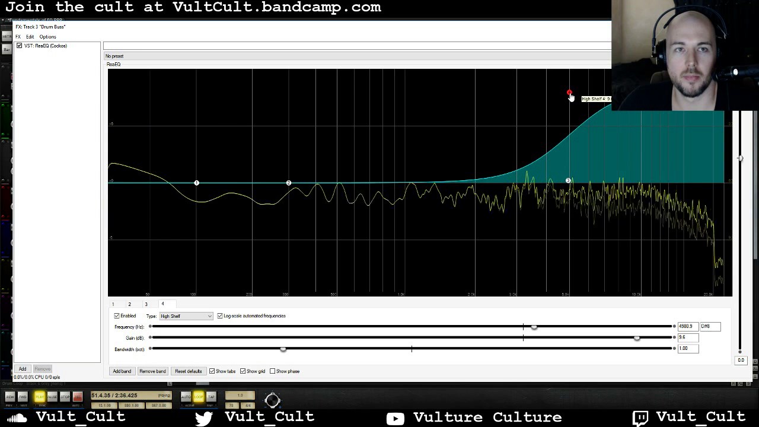The image size is (759, 427).
Task: Click the tempo field showing 78
Action: pyautogui.click(x=232, y=406)
